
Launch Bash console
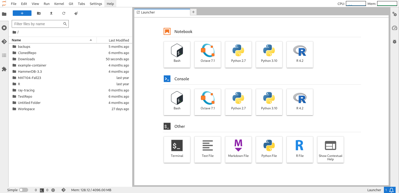pos(177,102)
